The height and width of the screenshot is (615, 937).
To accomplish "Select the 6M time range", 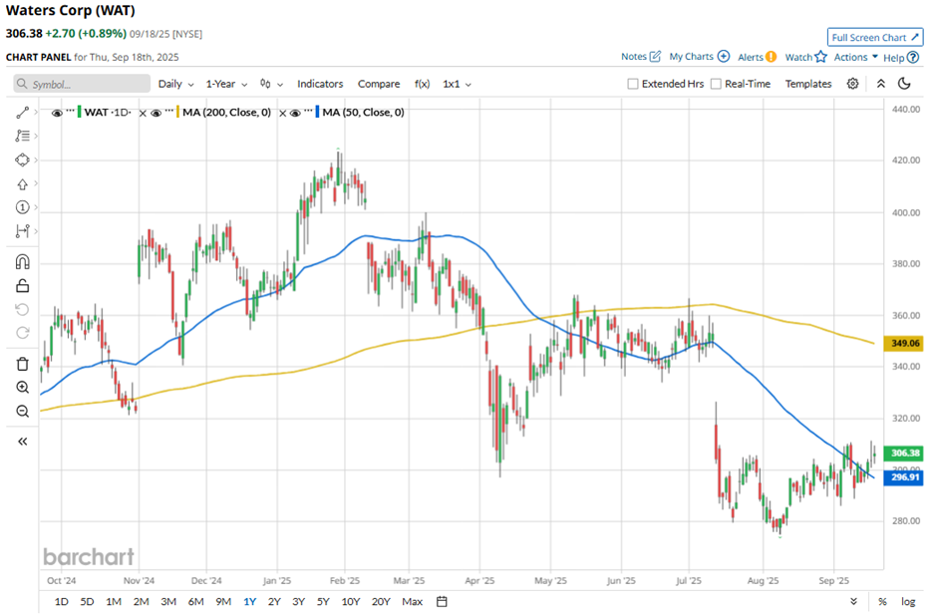I will (196, 602).
